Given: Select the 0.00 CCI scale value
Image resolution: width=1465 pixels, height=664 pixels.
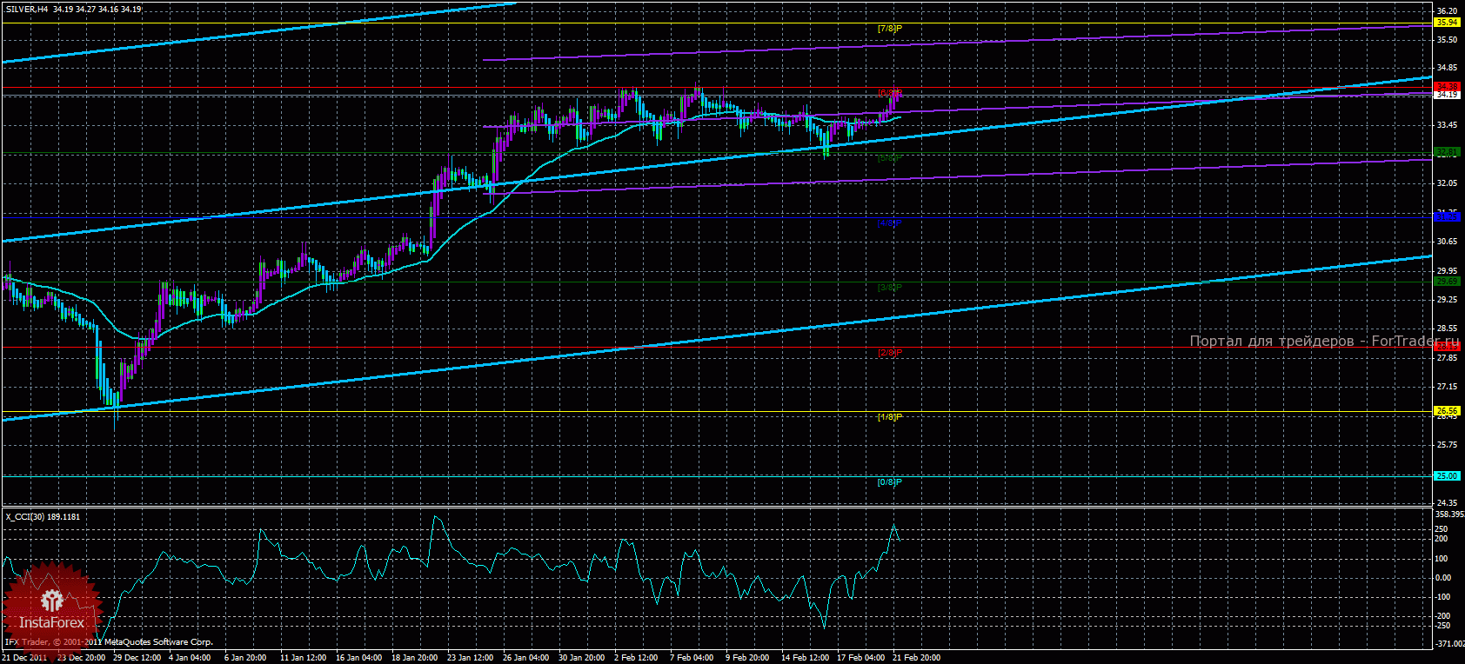Looking at the screenshot, I should coord(1443,578).
